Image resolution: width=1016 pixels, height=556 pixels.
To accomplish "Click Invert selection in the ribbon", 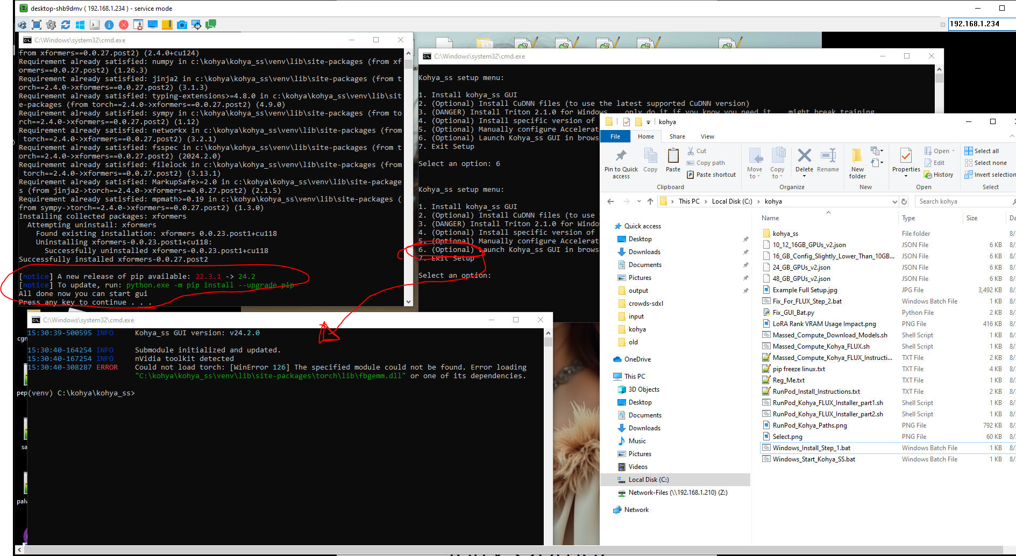I will pos(990,175).
